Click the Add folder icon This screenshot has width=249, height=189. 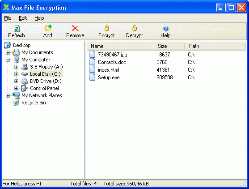(x=48, y=28)
